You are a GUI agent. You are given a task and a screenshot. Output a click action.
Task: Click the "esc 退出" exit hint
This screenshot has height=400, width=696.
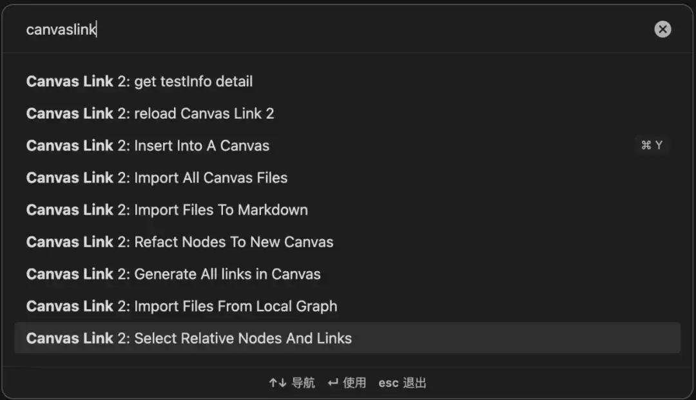403,382
